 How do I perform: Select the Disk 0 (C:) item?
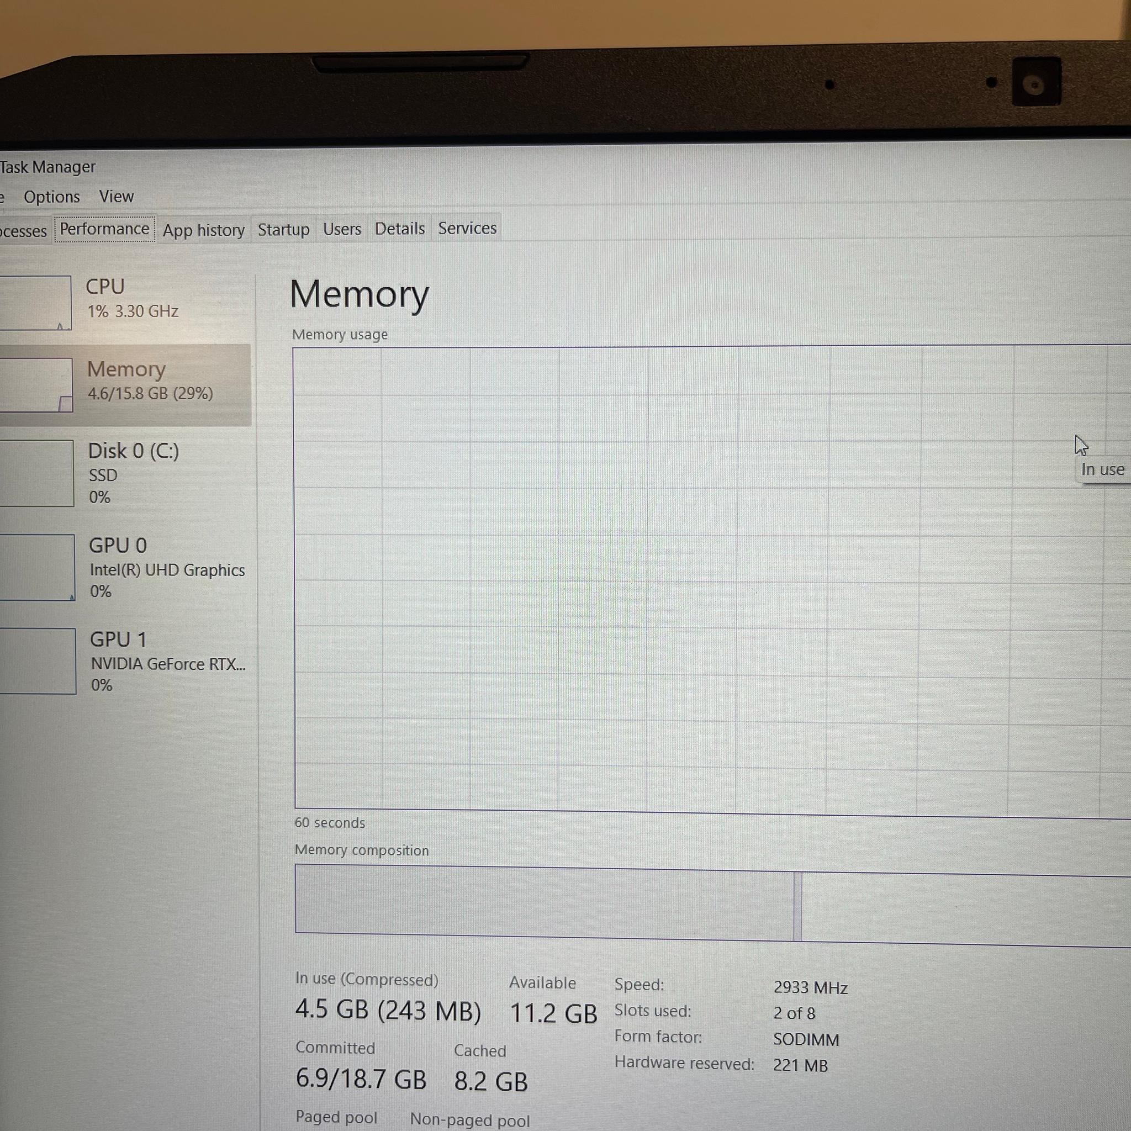[125, 473]
